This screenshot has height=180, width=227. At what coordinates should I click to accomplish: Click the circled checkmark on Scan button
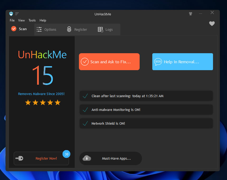click(85, 62)
